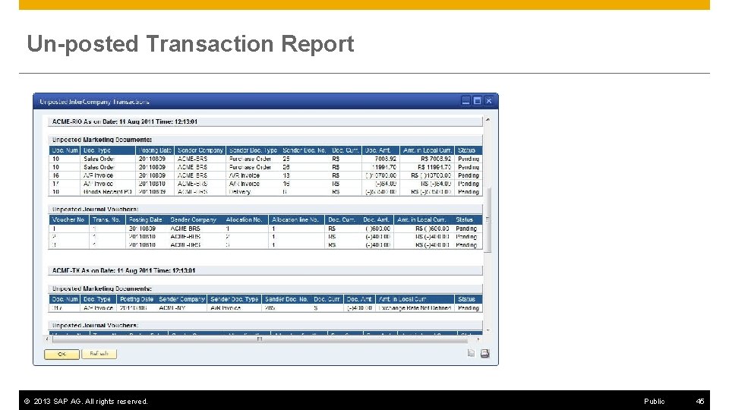Image resolution: width=729 pixels, height=410 pixels.
Task: Click the ACME-RIO As on Date heading
Action: click(x=125, y=121)
